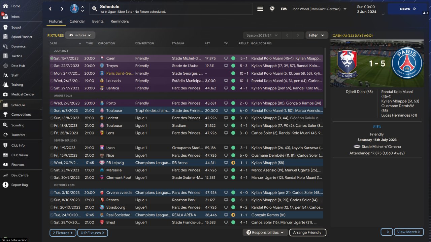431x242 pixels.
Task: Open the Responsibilities dropdown
Action: 265,232
